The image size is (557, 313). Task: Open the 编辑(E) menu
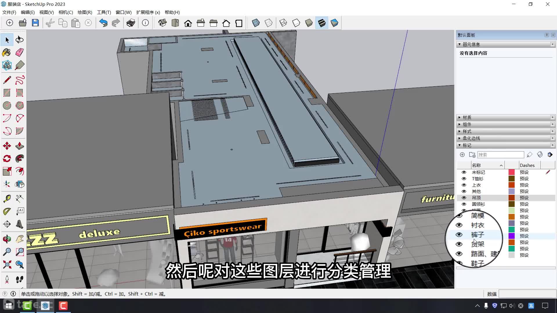coord(28,12)
